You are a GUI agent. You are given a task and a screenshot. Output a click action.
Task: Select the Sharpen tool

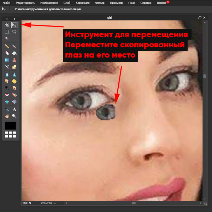[14, 75]
